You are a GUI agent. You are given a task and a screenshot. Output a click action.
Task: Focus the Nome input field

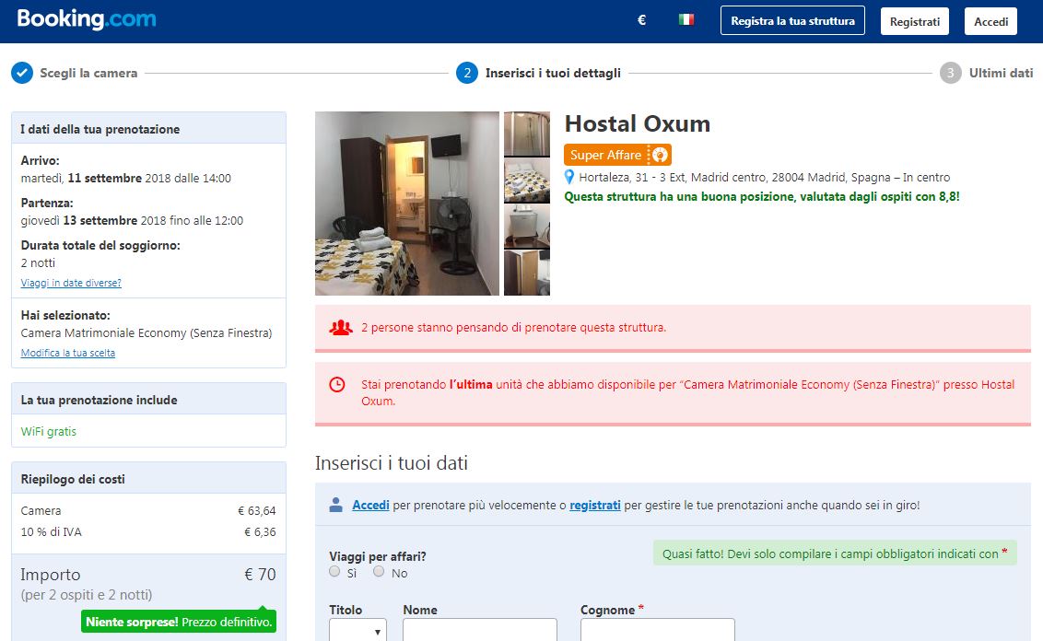(x=480, y=630)
